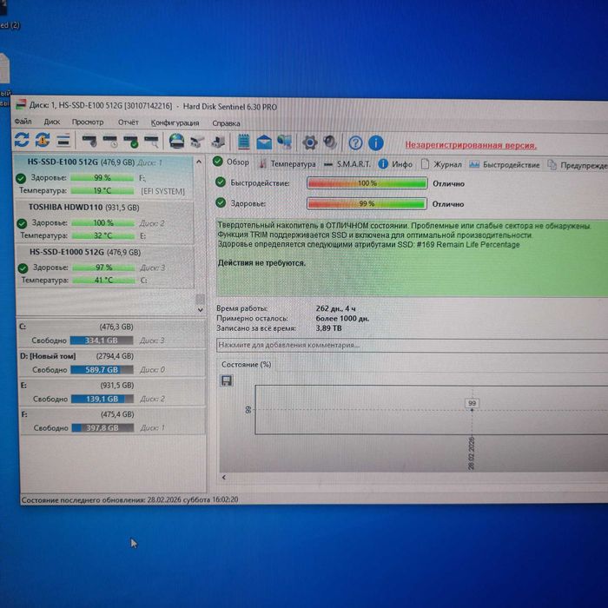Click the drive with computer toolbar icon

[218, 142]
